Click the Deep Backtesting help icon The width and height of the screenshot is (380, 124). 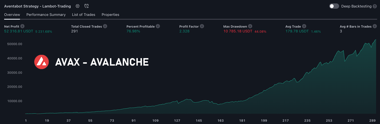click(375, 6)
